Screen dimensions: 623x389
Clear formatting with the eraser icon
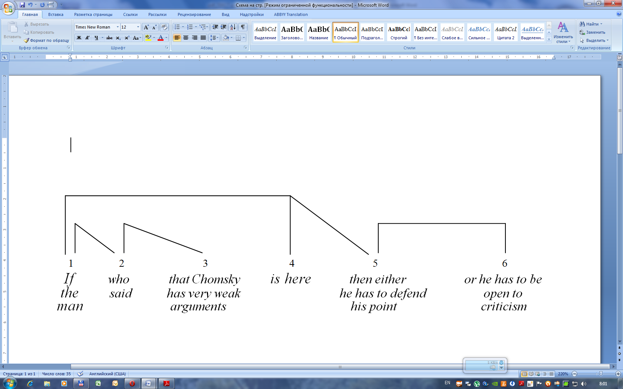pyautogui.click(x=164, y=27)
